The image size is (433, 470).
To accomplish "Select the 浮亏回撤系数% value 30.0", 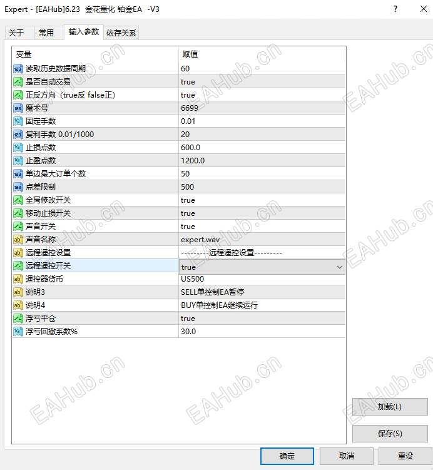I will (x=262, y=332).
